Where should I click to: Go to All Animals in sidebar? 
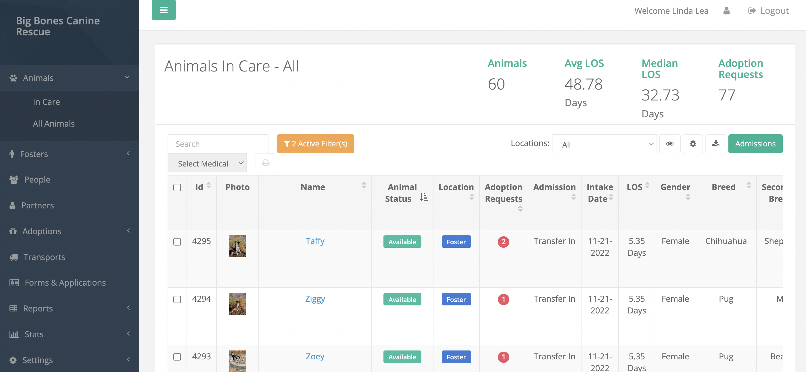tap(54, 123)
